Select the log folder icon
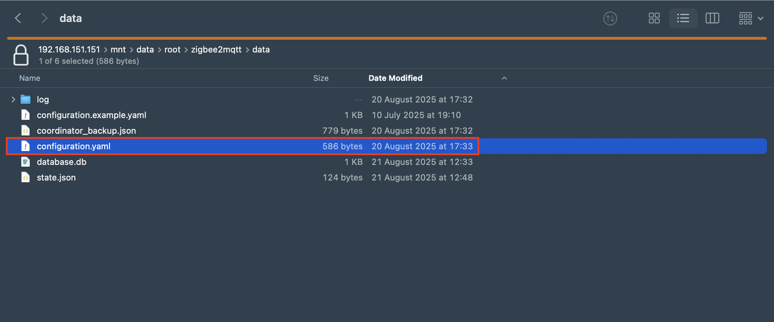The width and height of the screenshot is (774, 322). click(25, 100)
